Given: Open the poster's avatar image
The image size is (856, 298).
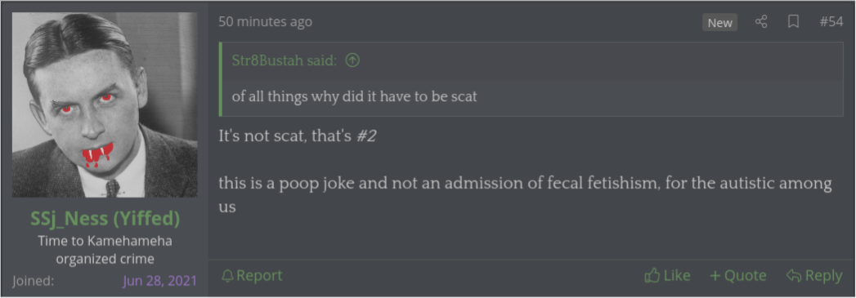Looking at the screenshot, I should [105, 105].
